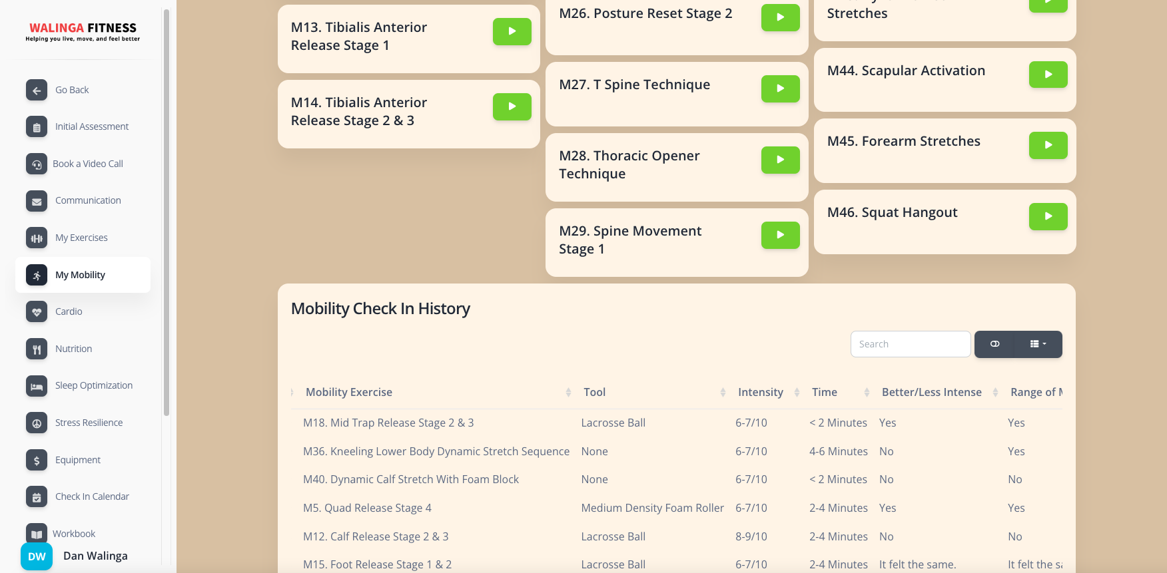This screenshot has height=573, width=1167.
Task: Click the M46. Squat Hangout title
Action: [892, 212]
